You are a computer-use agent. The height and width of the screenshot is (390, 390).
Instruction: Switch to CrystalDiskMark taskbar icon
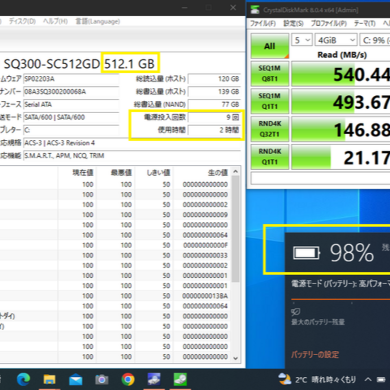[180, 380]
